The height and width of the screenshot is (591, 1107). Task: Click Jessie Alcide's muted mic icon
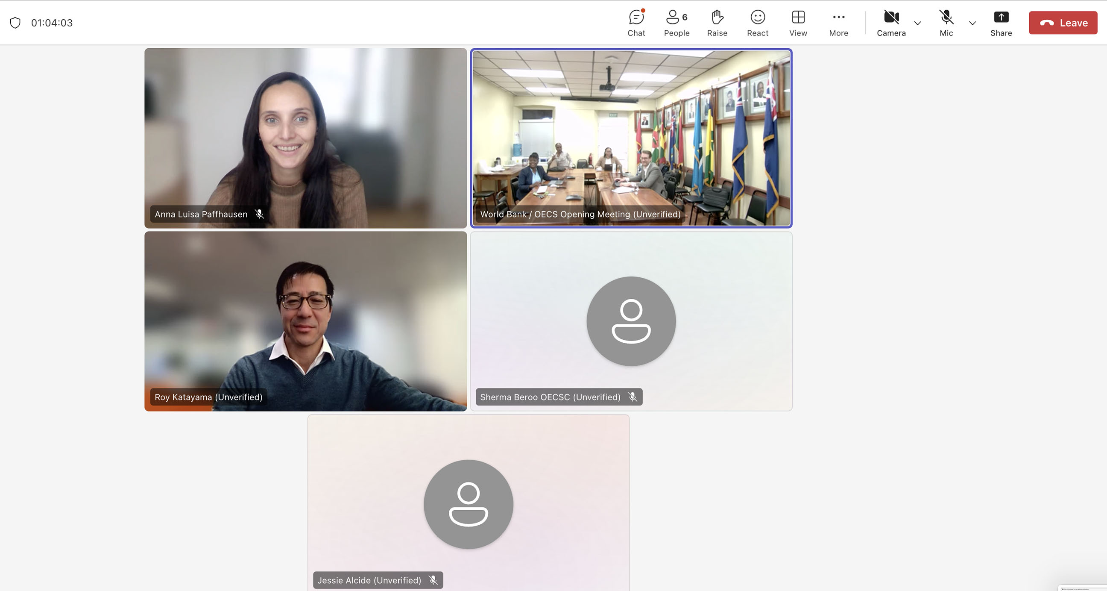pos(433,580)
